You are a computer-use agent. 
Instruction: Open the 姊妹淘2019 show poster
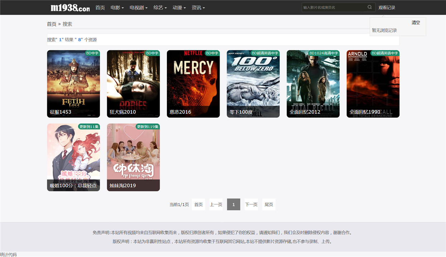pyautogui.click(x=133, y=157)
